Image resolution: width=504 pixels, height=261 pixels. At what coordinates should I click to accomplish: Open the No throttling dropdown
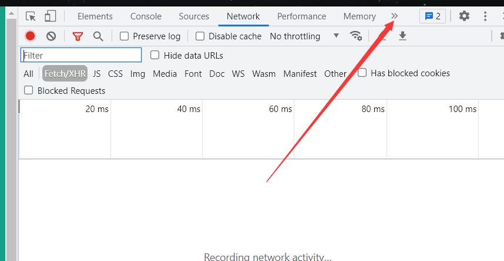point(304,36)
